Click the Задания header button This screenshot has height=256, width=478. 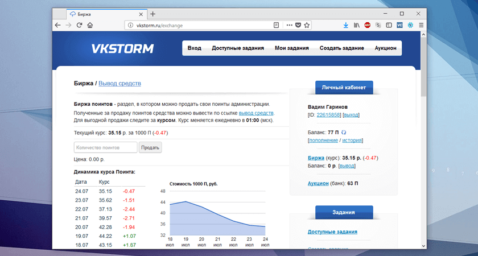(344, 212)
